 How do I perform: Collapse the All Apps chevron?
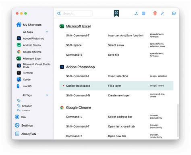tap(47, 32)
